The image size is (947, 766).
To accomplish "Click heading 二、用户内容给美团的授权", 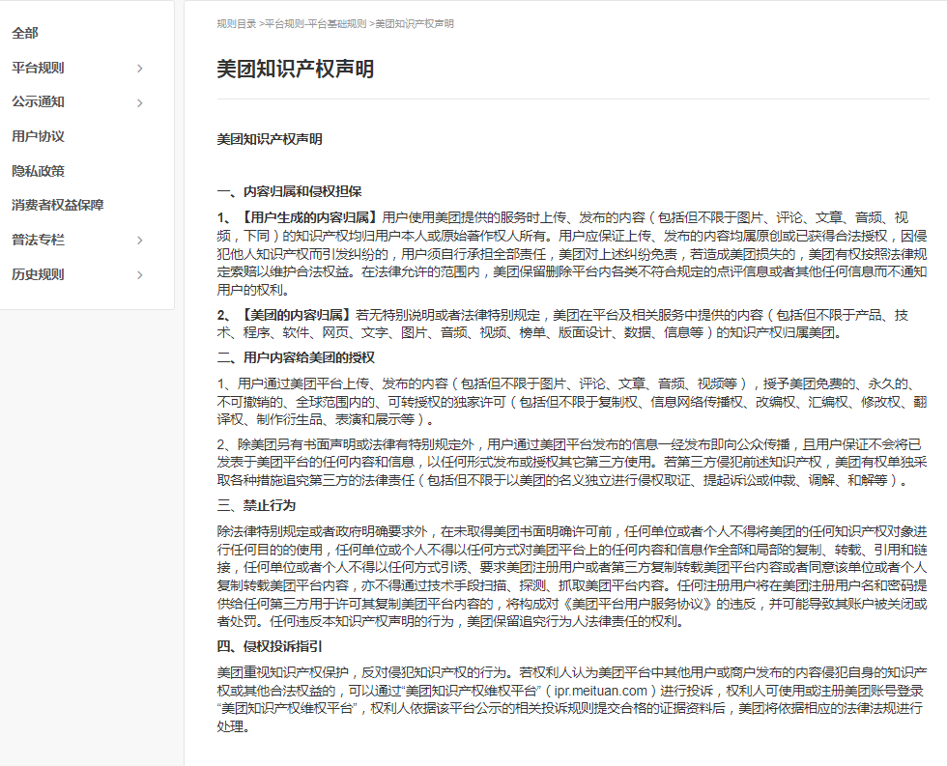I will pyautogui.click(x=296, y=358).
